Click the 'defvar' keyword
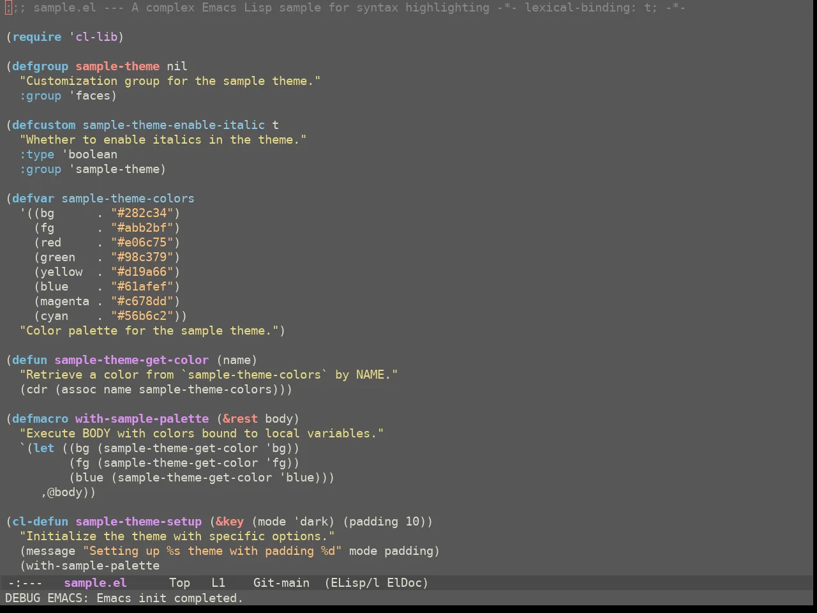 [33, 198]
